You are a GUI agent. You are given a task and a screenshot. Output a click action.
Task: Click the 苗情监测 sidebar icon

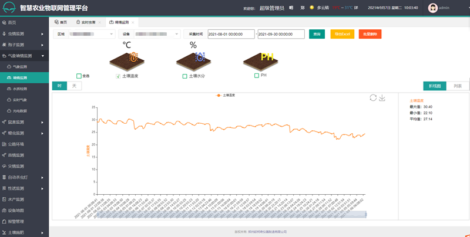coord(4,155)
